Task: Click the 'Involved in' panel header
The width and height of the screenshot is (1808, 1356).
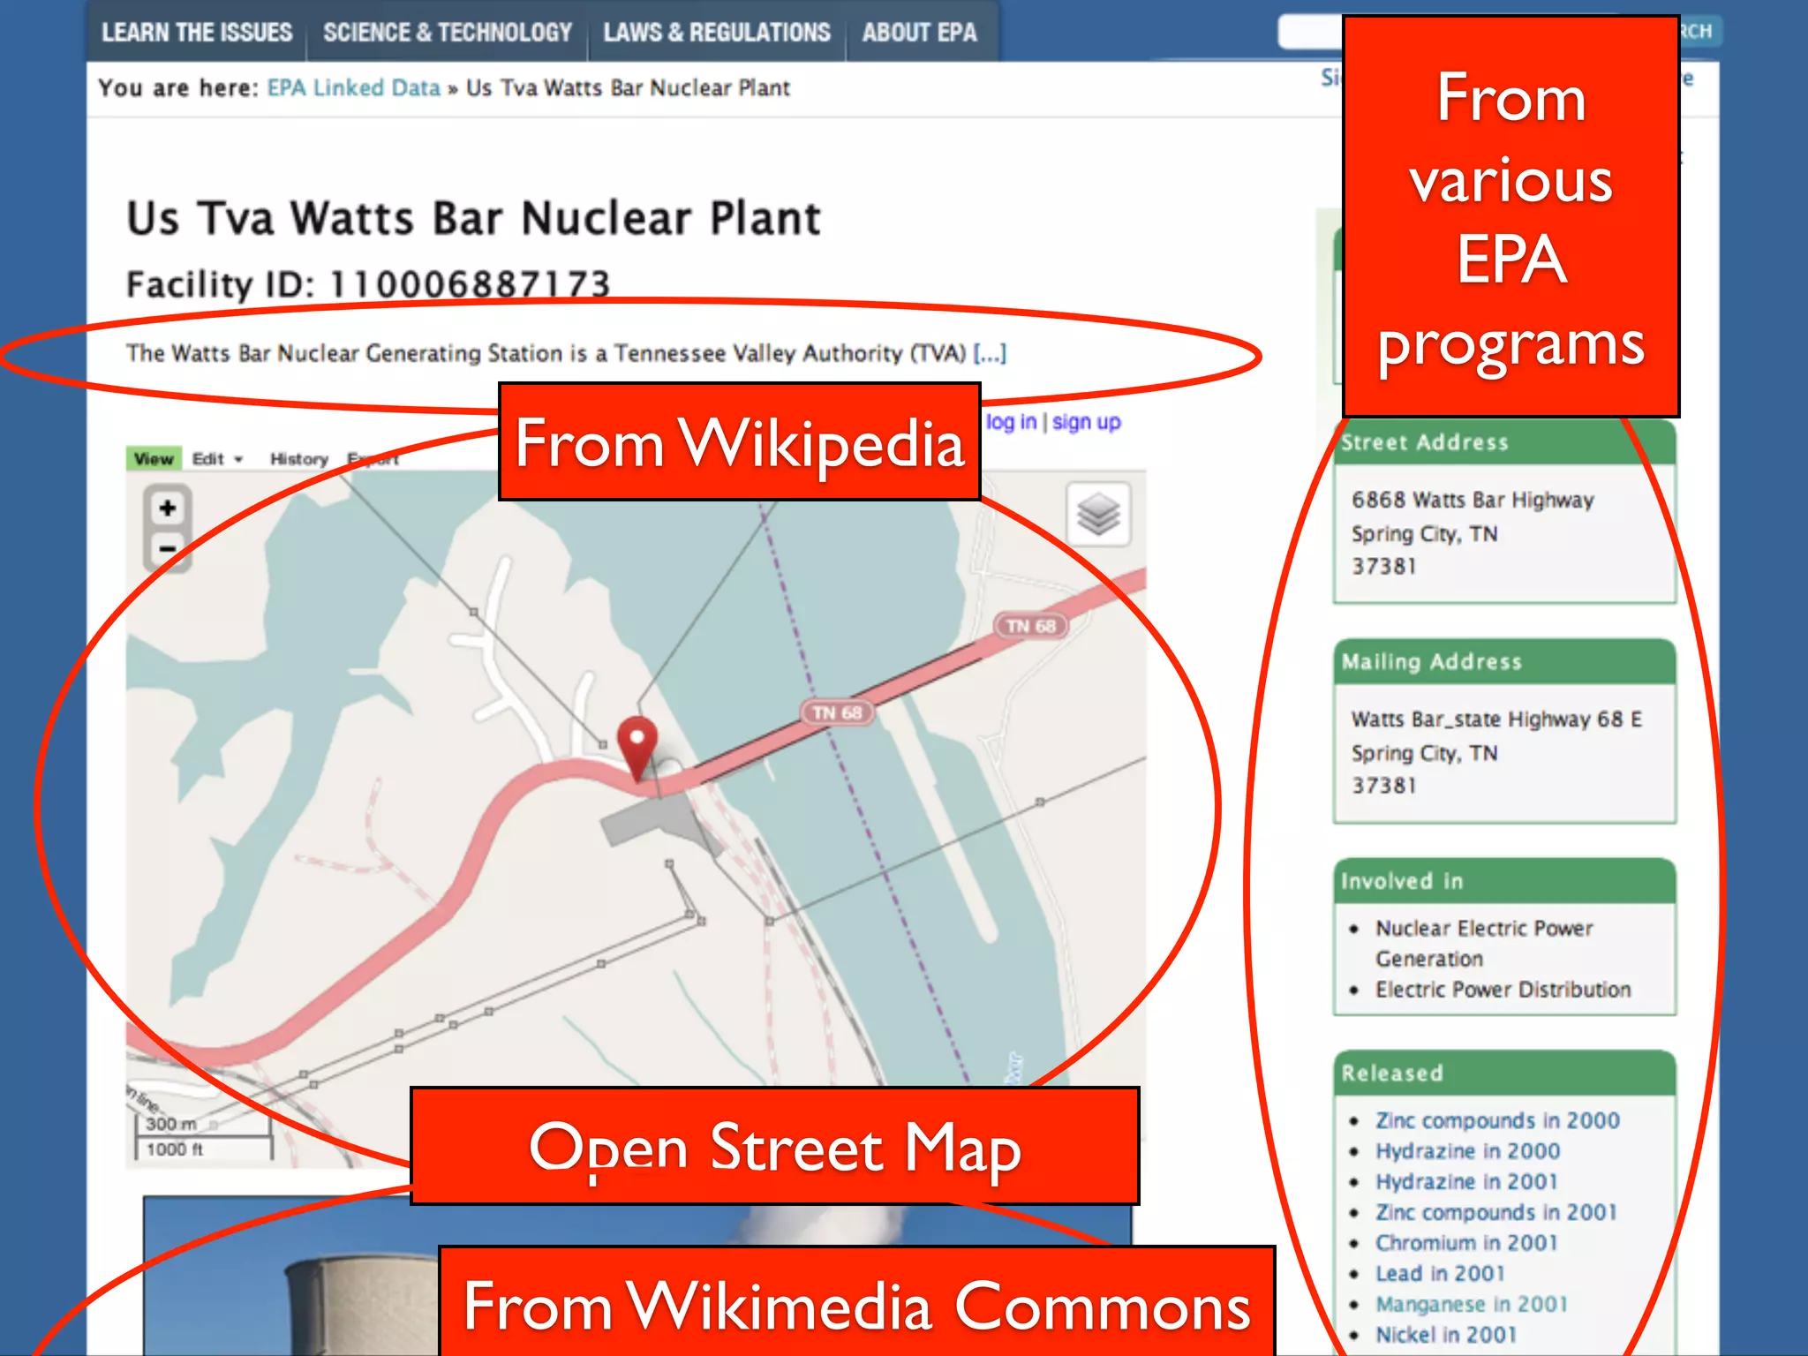Action: 1504,881
